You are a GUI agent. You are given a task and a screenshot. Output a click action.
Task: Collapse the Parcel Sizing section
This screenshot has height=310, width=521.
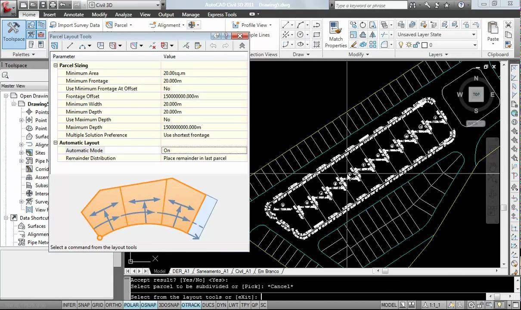pos(56,65)
